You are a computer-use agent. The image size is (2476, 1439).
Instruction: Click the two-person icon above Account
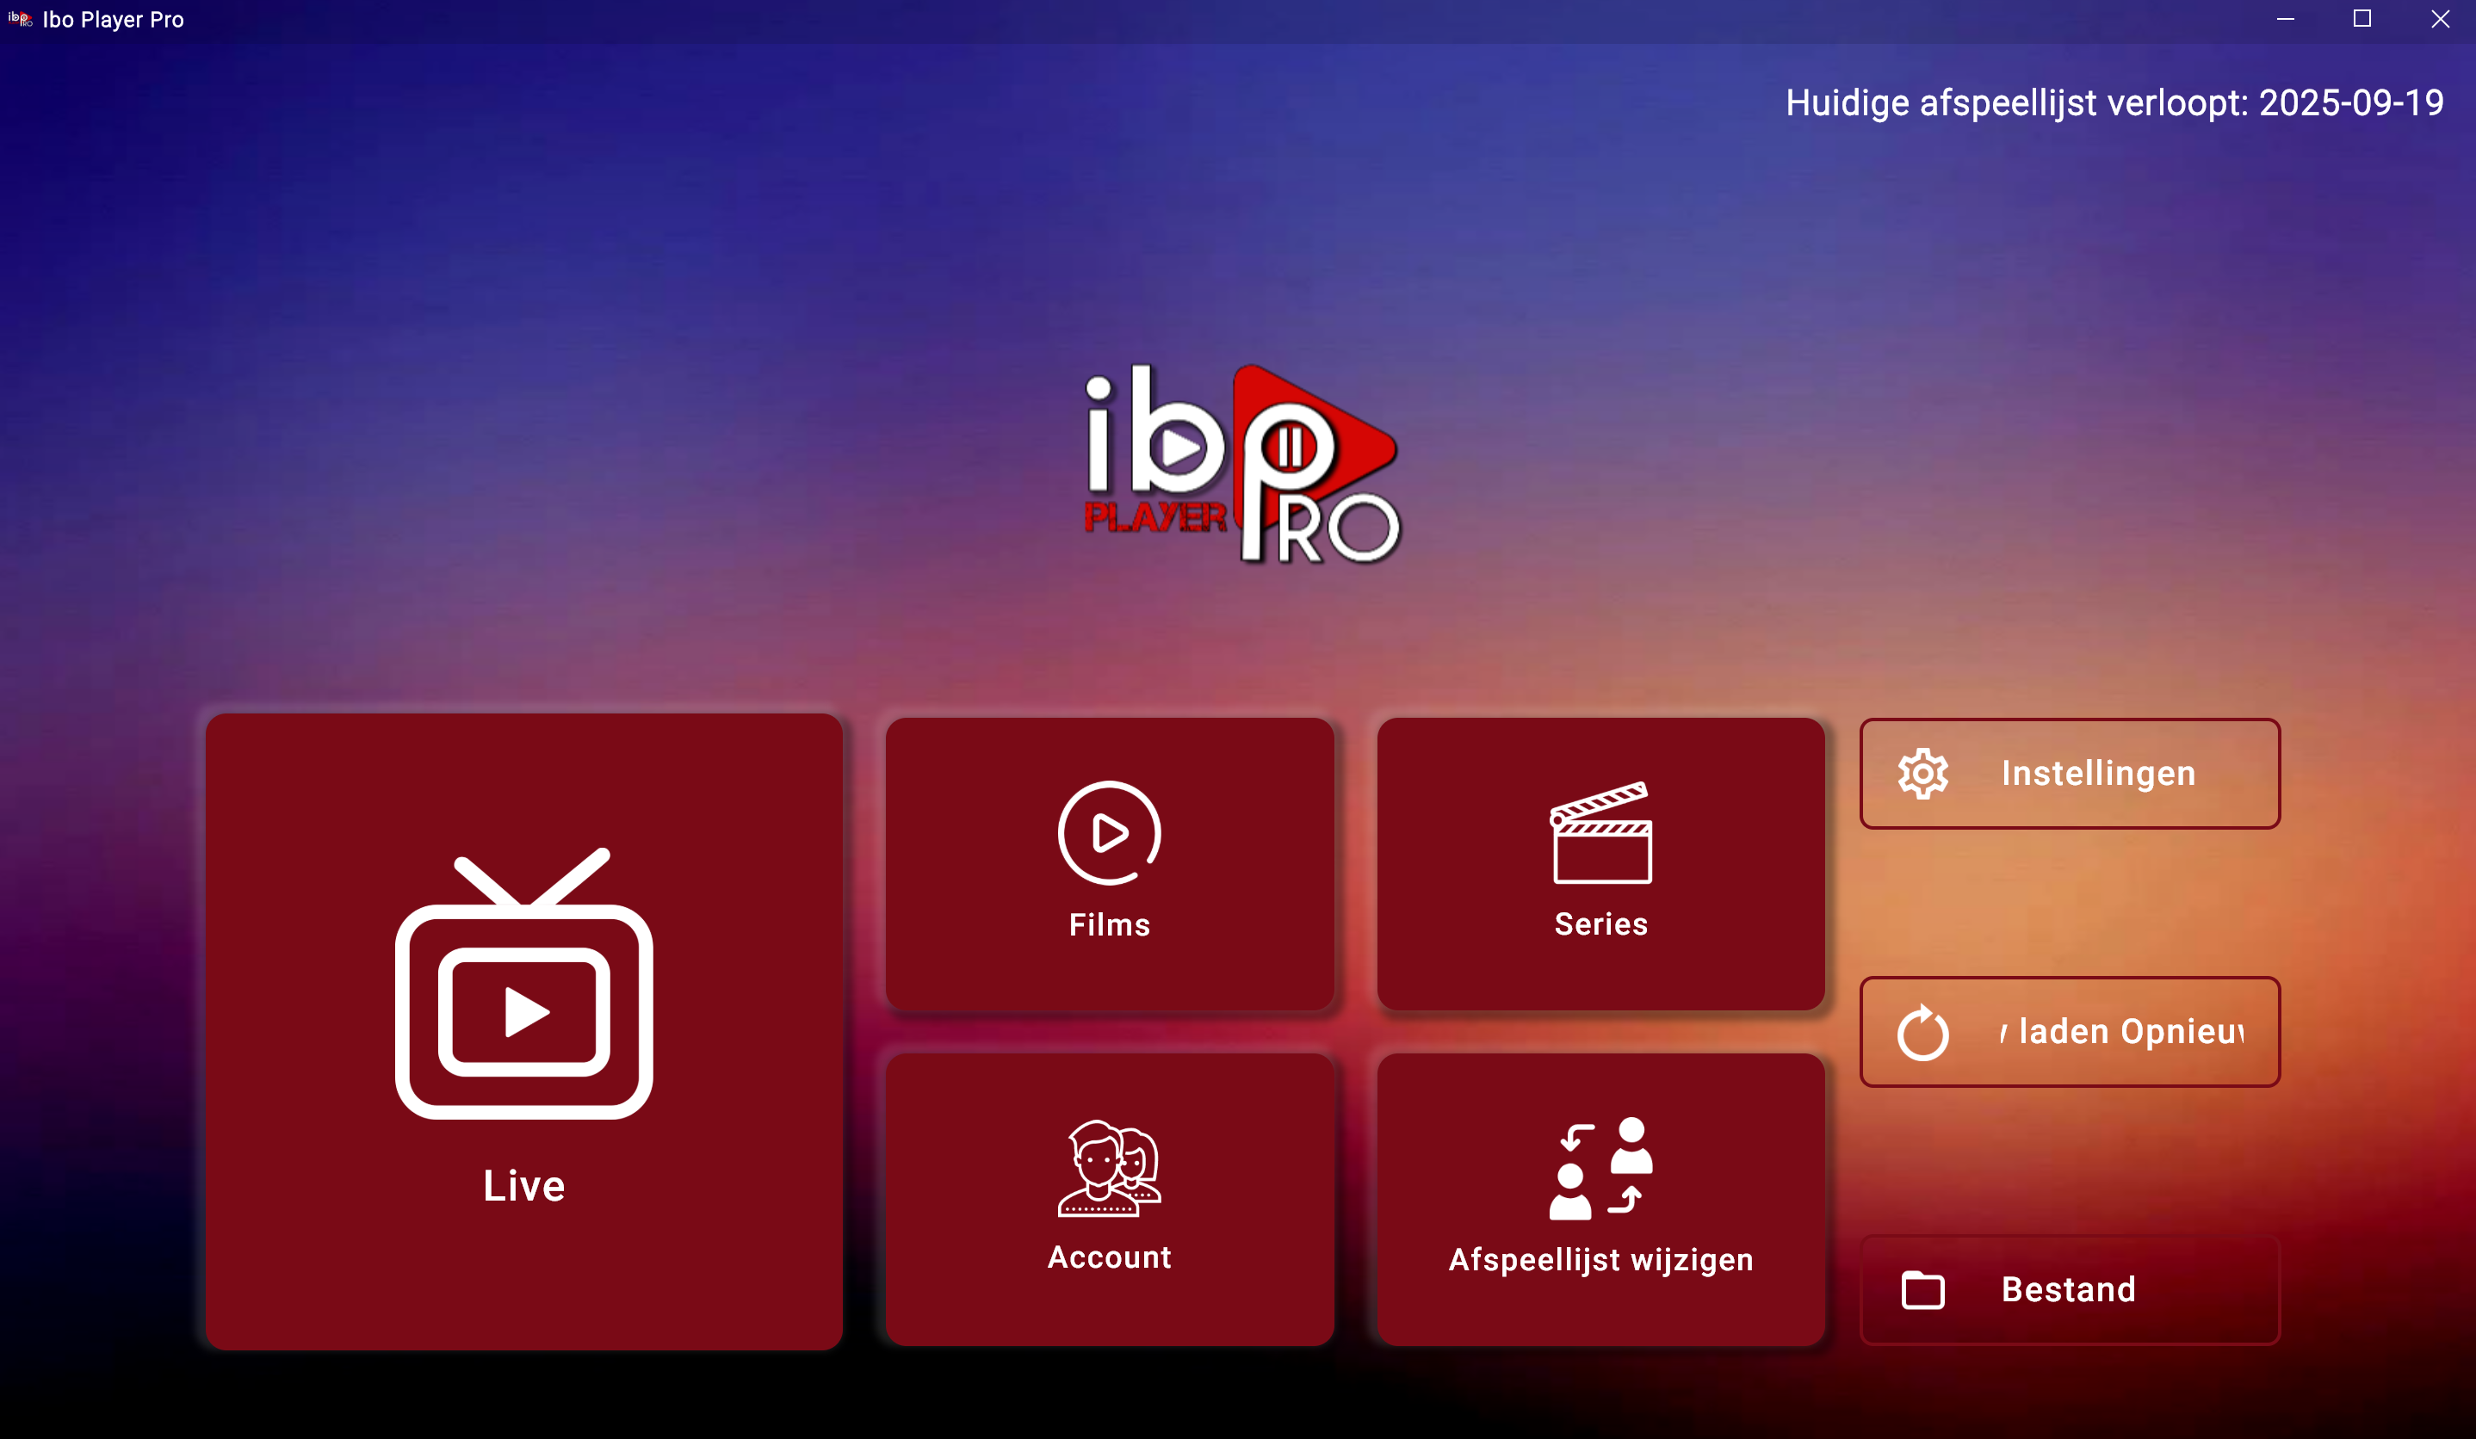(1109, 1169)
